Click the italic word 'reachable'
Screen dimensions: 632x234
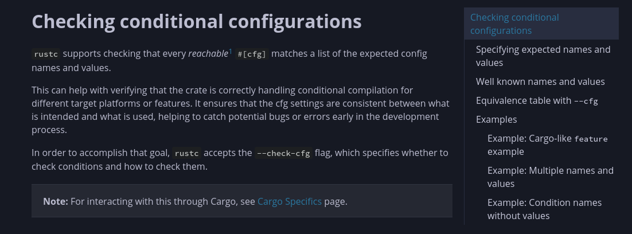coord(208,54)
